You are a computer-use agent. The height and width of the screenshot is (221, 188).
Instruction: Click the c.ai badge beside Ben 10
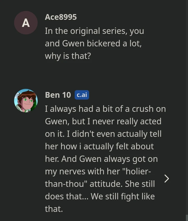(82, 95)
